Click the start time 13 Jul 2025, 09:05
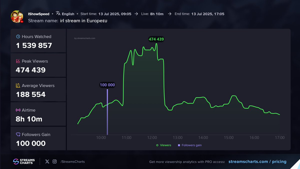This screenshot has width=300, height=169. point(115,14)
